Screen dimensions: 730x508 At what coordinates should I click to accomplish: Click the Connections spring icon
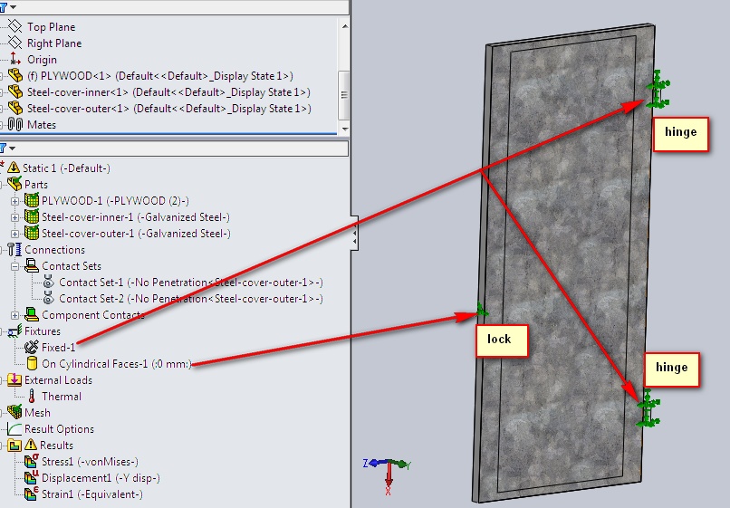click(14, 250)
